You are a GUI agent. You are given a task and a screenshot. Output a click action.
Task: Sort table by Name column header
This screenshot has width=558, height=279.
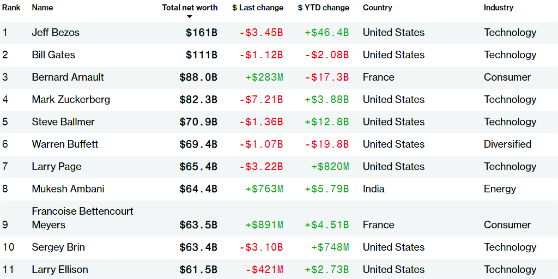[x=43, y=8]
